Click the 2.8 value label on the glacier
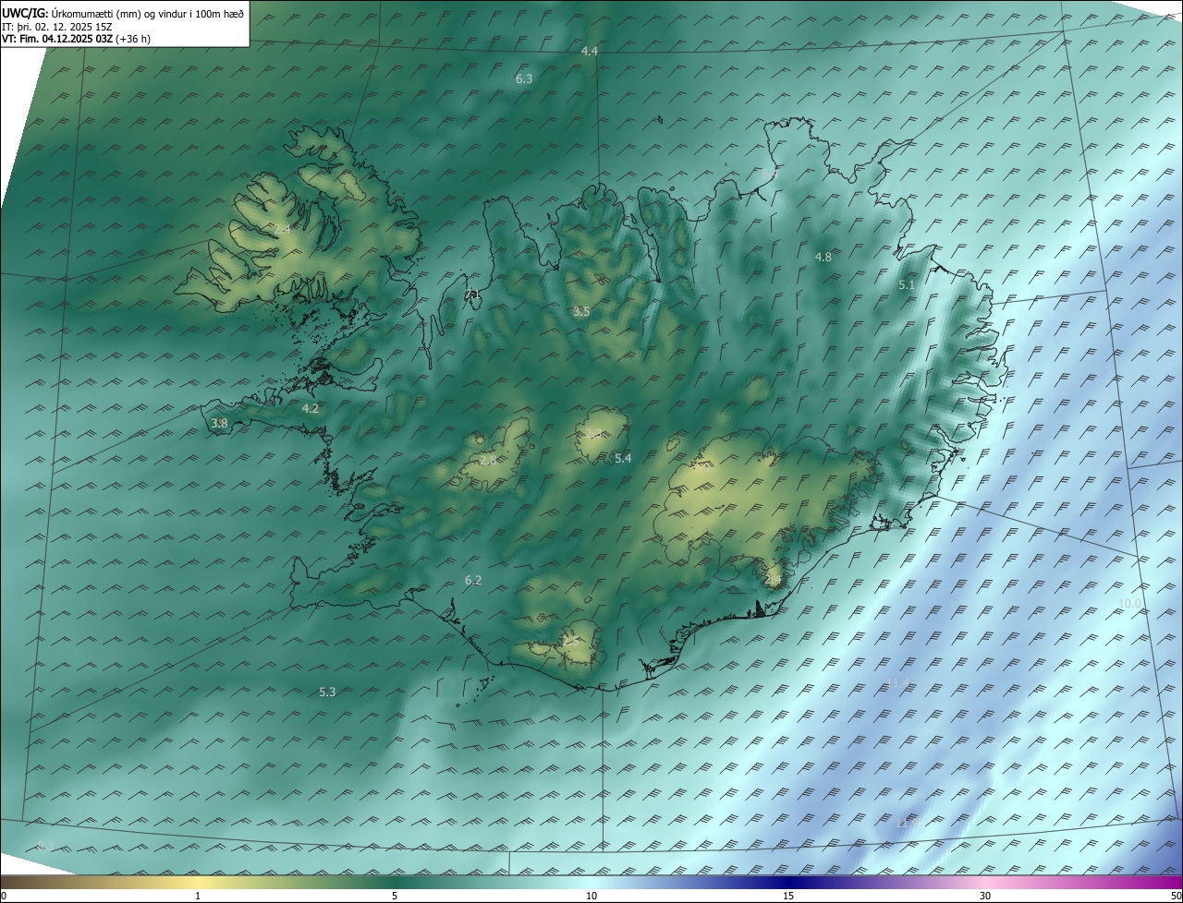The width and height of the screenshot is (1183, 903). (x=488, y=460)
